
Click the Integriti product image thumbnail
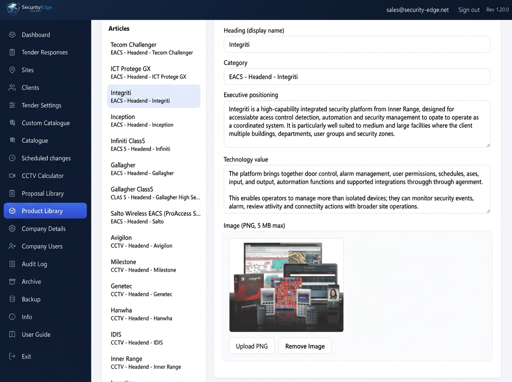[x=286, y=285]
